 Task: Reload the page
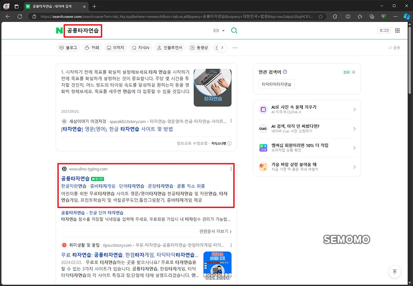pos(20,16)
